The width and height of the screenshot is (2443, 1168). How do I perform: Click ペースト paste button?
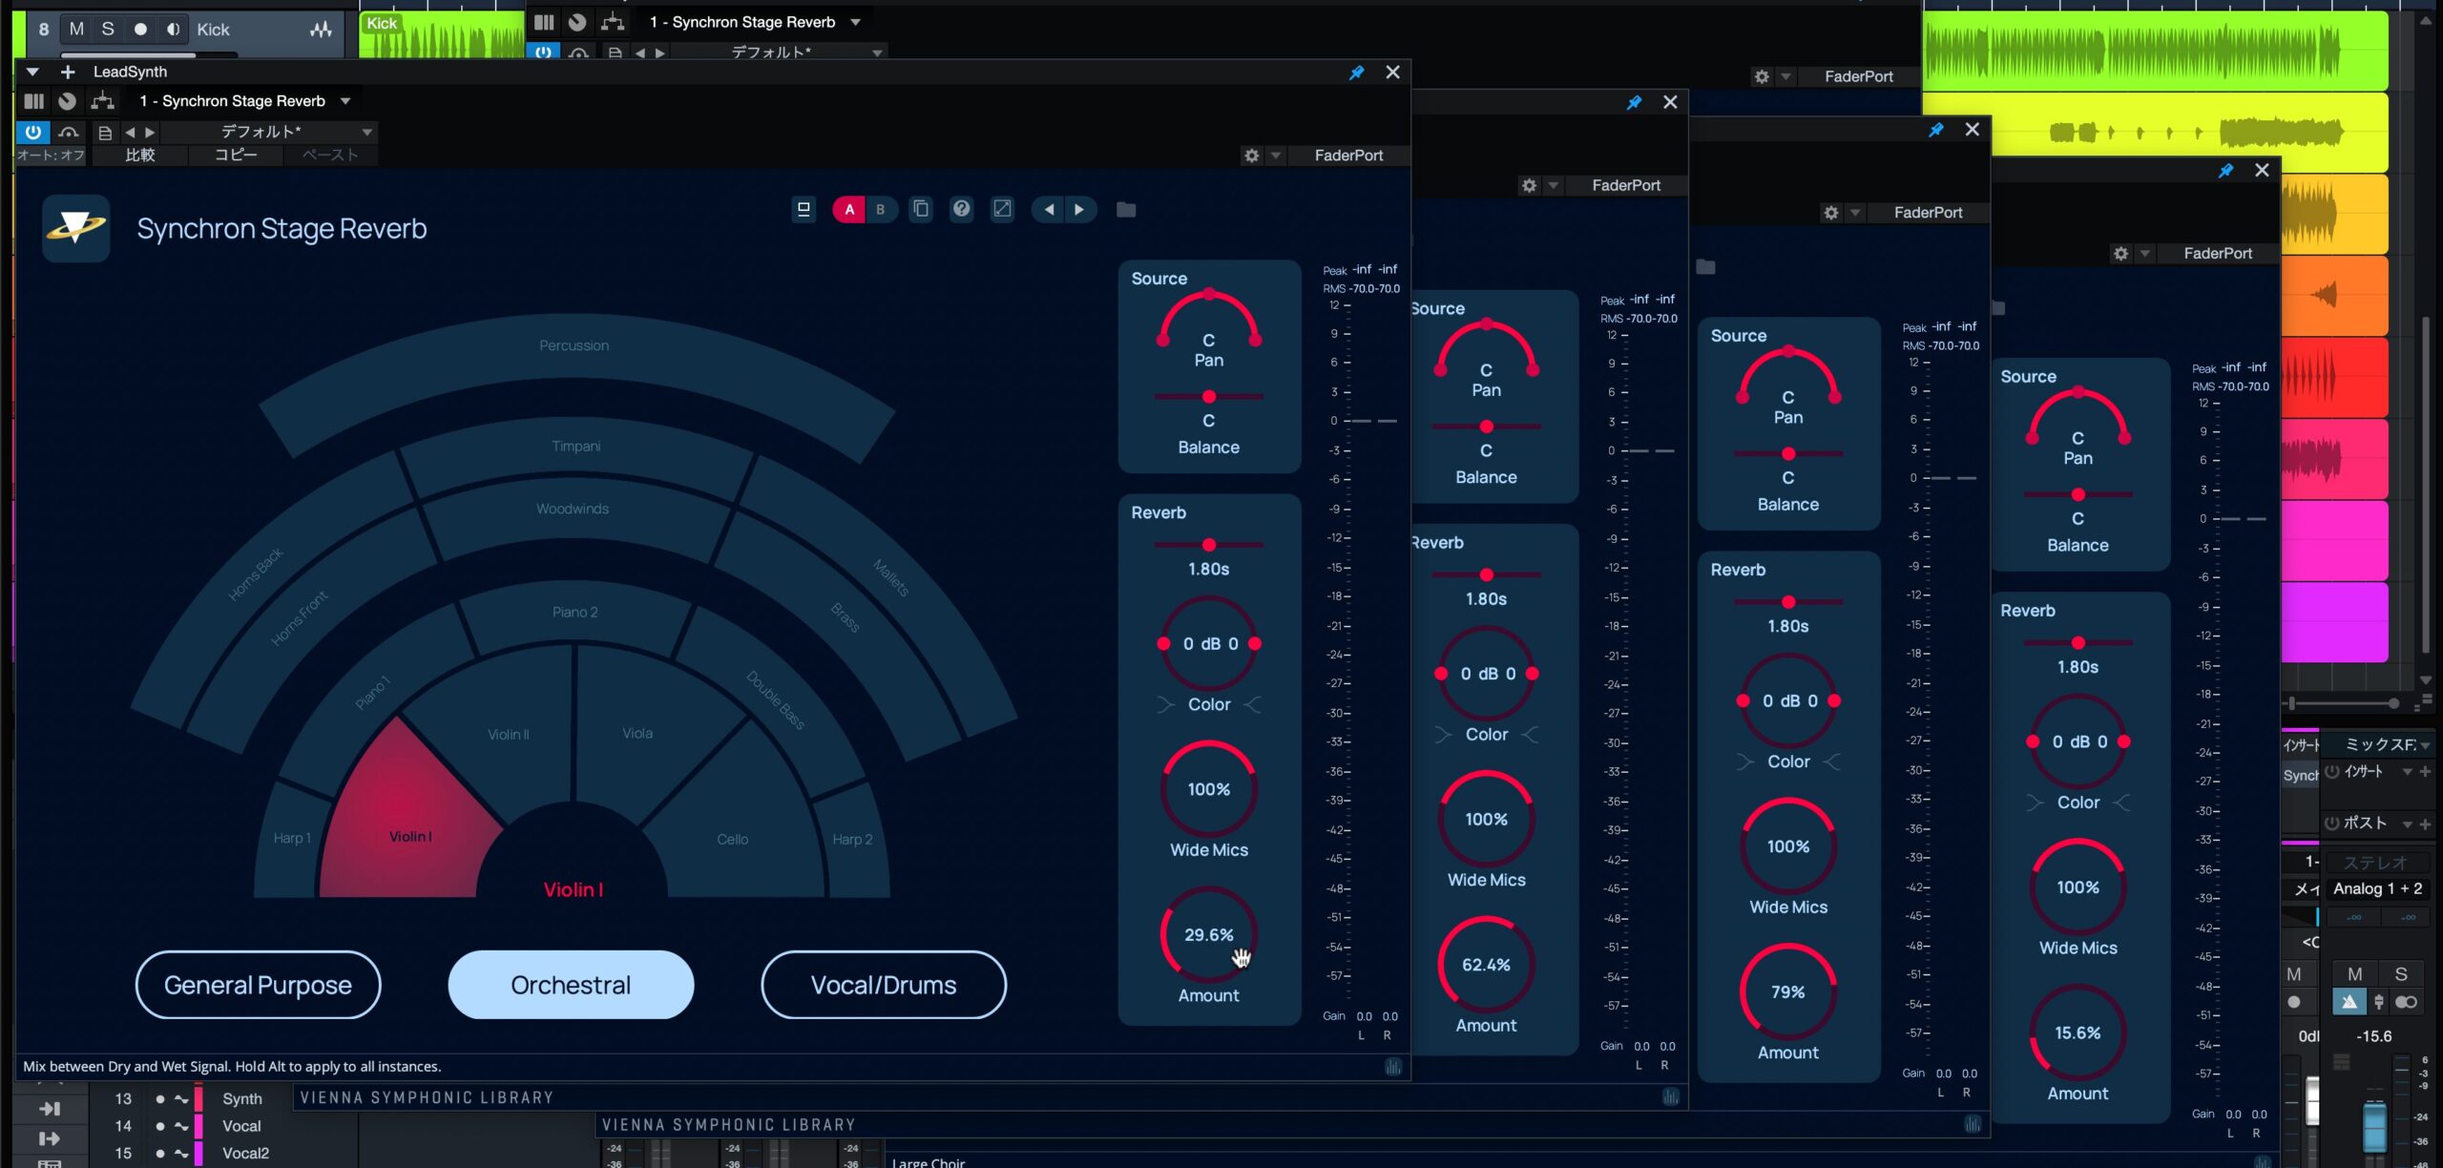pyautogui.click(x=330, y=155)
